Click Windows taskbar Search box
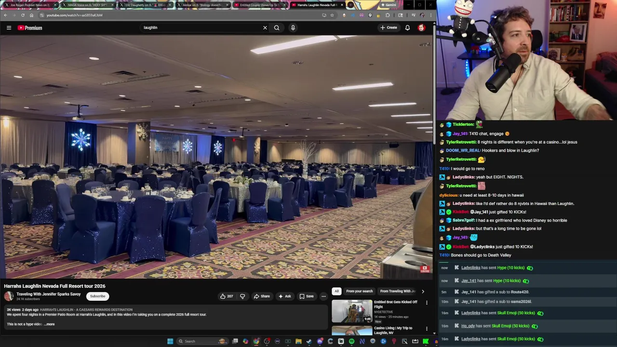 point(203,341)
